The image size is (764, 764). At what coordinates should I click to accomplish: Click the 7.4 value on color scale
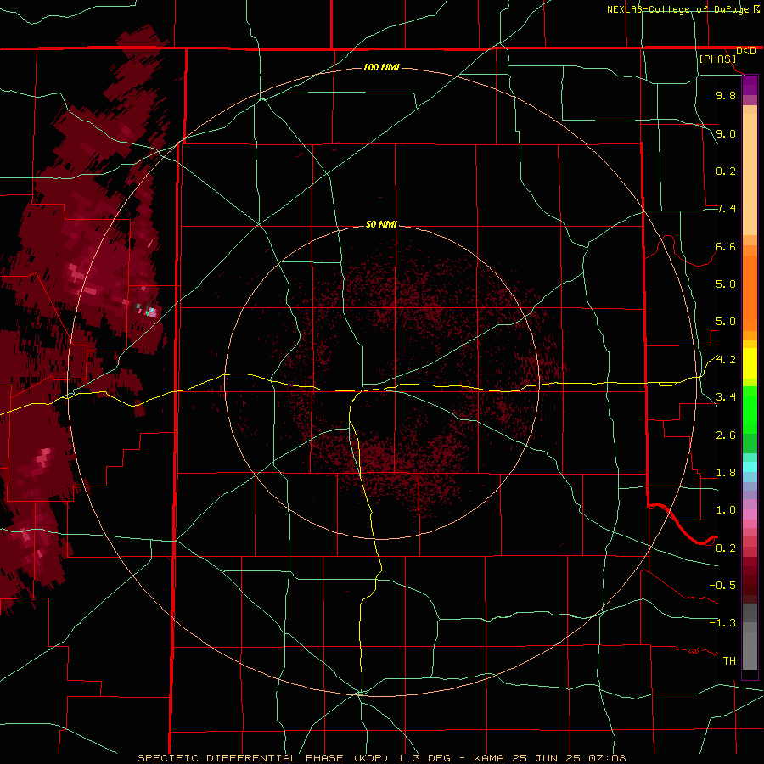726,209
